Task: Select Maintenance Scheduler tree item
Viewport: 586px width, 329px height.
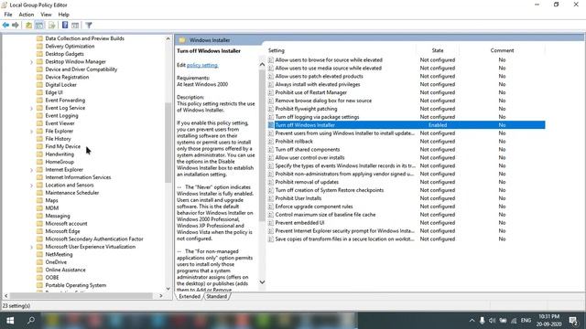Action: (x=71, y=193)
